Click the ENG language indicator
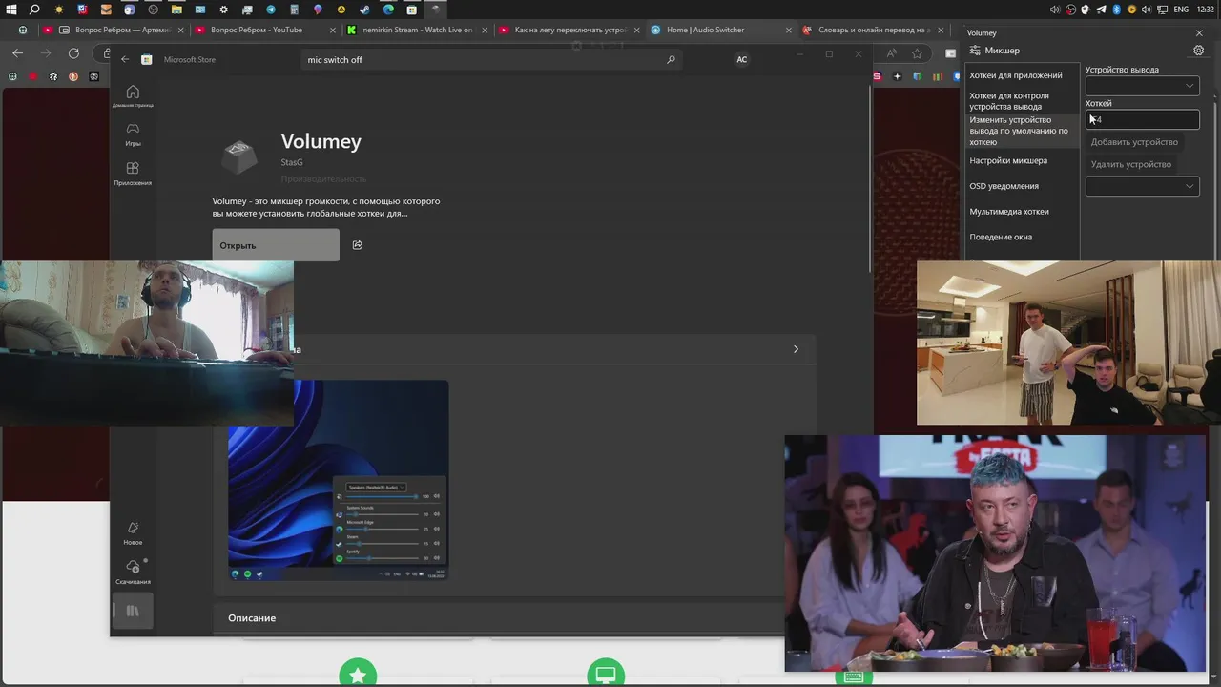The image size is (1221, 687). point(1181,10)
